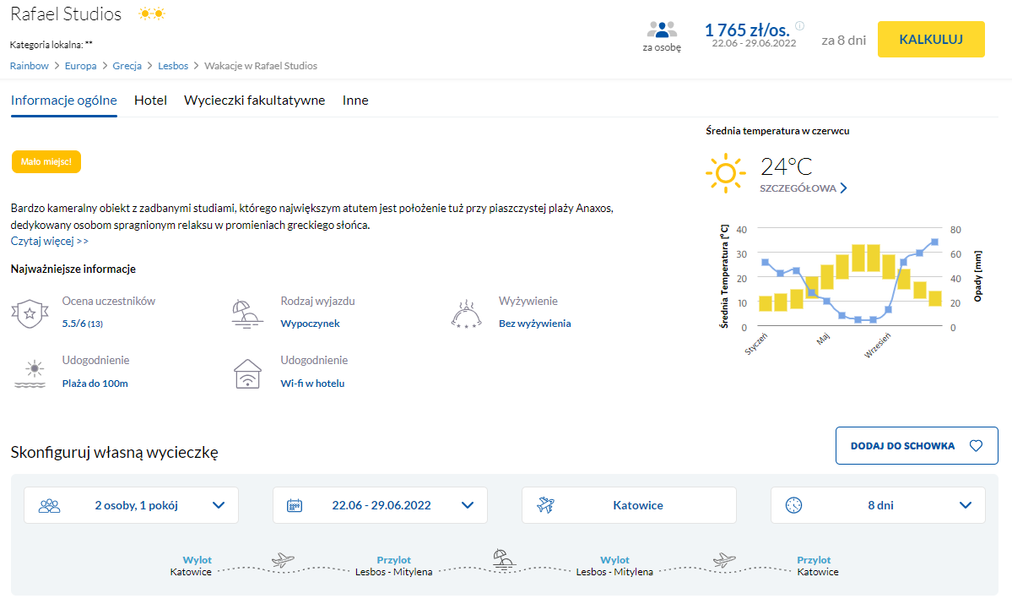The image size is (1012, 604).
Task: Switch to the Hotel tab
Action: tap(150, 101)
